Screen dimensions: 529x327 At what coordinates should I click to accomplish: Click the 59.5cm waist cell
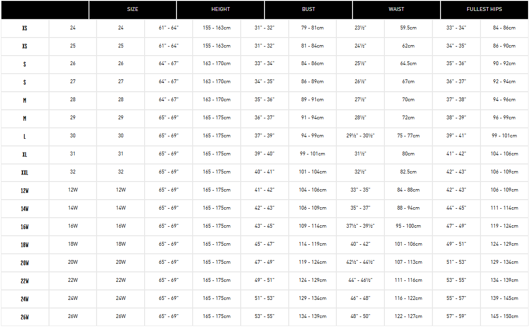408,28
